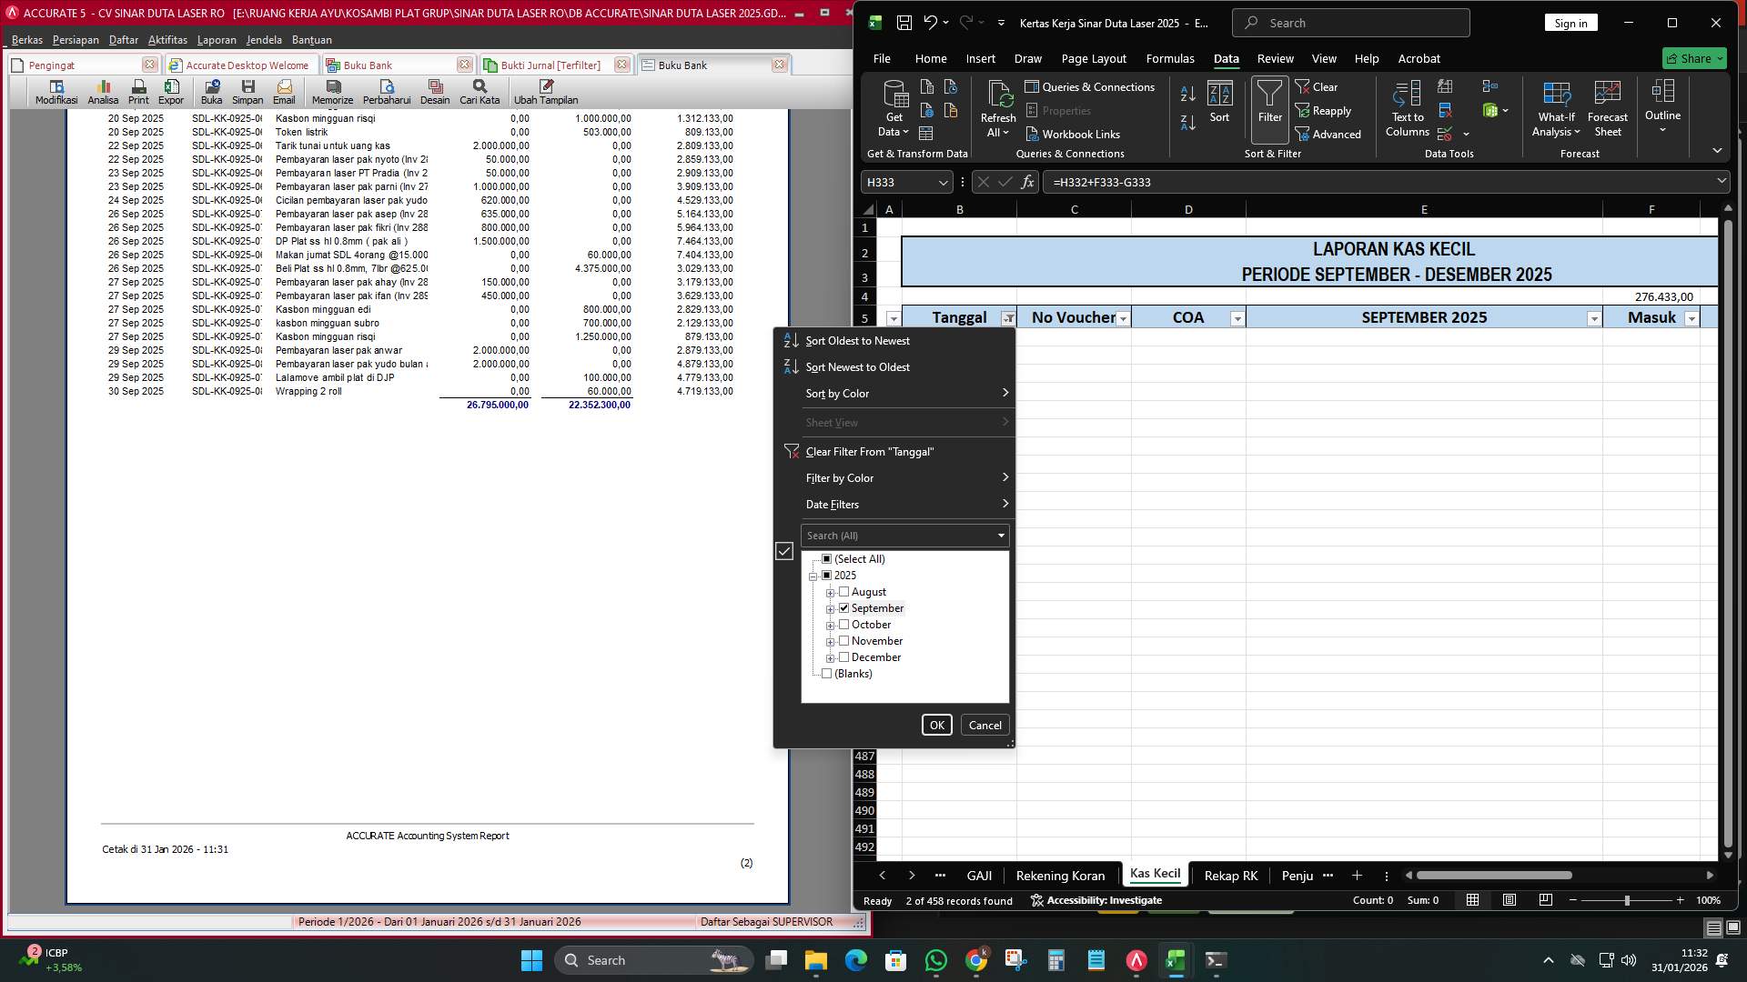
Task: Open Text to Columns tool
Action: [x=1406, y=109]
